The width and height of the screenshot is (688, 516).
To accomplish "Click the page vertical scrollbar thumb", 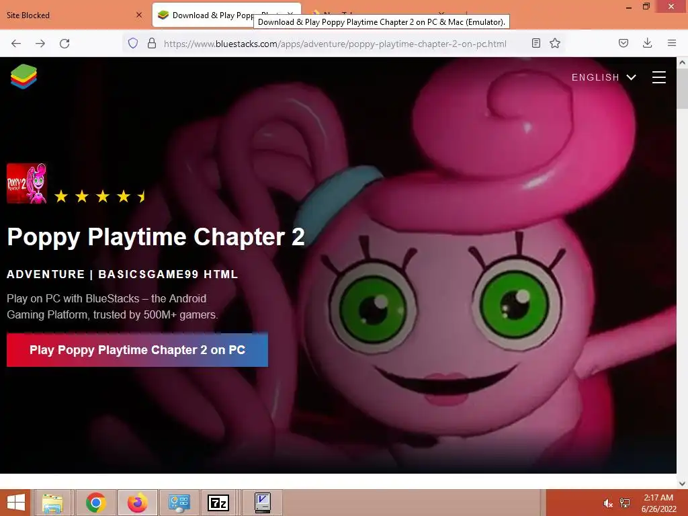I will (682, 89).
